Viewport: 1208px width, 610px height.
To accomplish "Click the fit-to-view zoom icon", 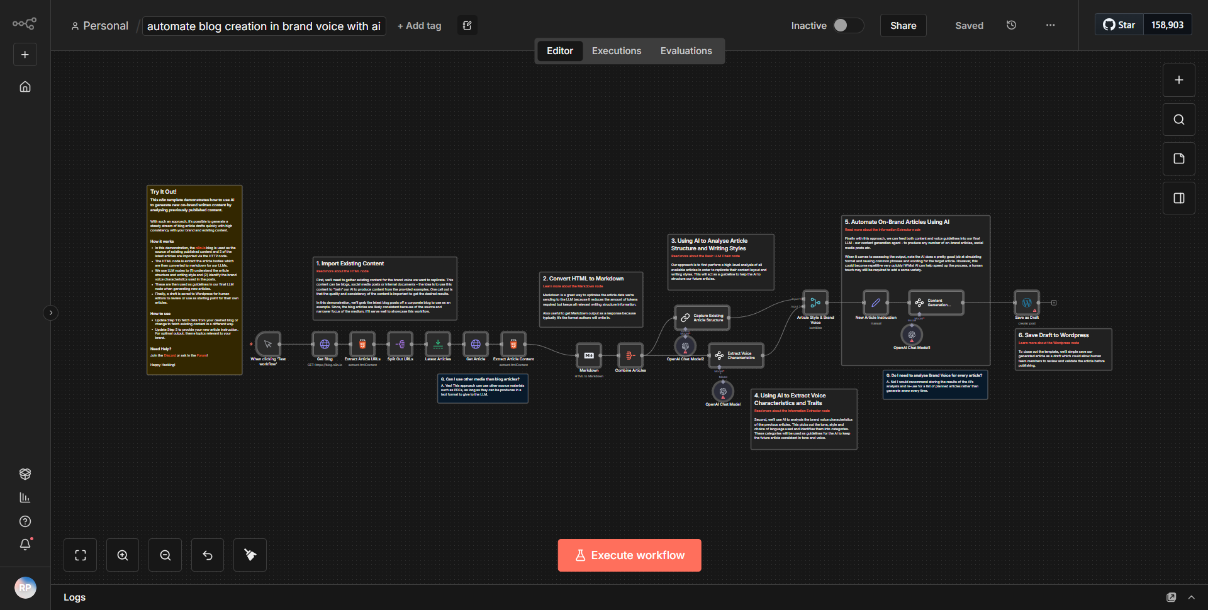I will pos(81,555).
